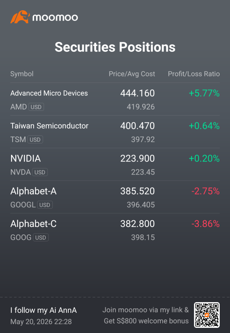
Task: Select the Symbol column header
Action: [22, 74]
